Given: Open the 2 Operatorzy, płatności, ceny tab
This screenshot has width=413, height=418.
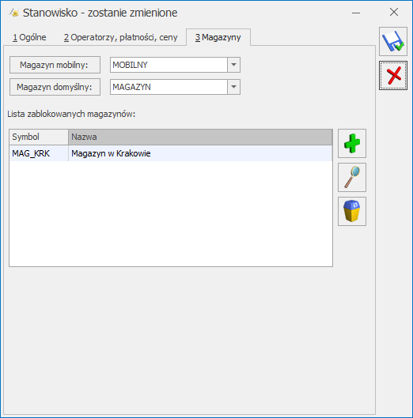Looking at the screenshot, I should click(121, 37).
